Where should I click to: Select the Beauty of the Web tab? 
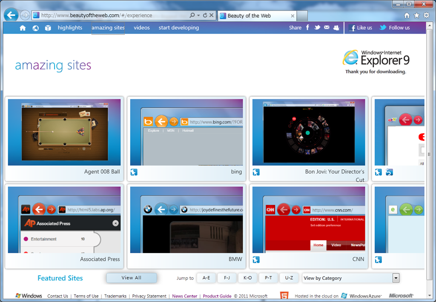[257, 16]
